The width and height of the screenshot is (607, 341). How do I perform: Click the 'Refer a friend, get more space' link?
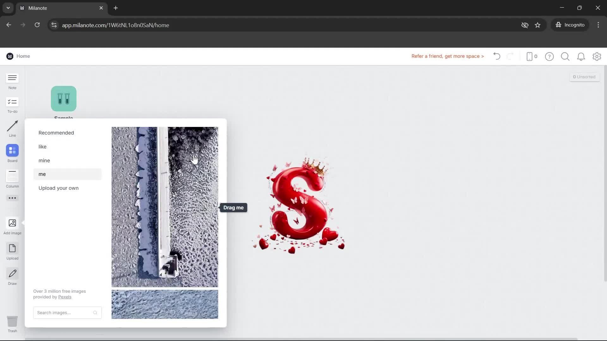click(447, 56)
